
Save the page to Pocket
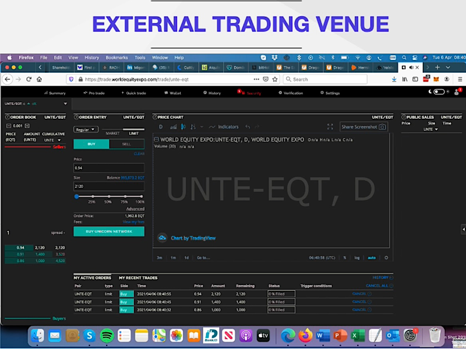coord(266,79)
